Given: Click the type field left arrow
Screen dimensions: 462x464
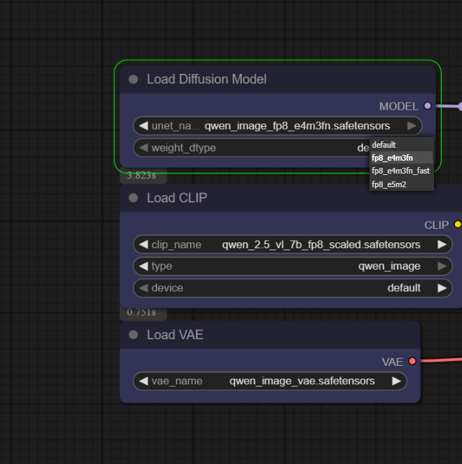Looking at the screenshot, I should point(143,266).
